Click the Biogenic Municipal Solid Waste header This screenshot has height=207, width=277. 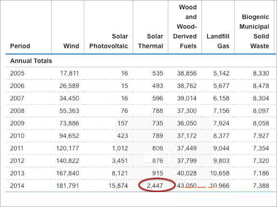click(254, 31)
